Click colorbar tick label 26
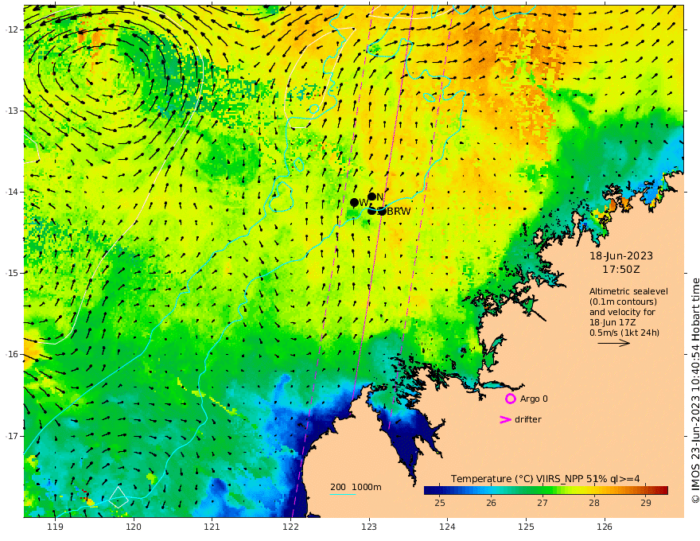This screenshot has height=541, width=700. (491, 503)
